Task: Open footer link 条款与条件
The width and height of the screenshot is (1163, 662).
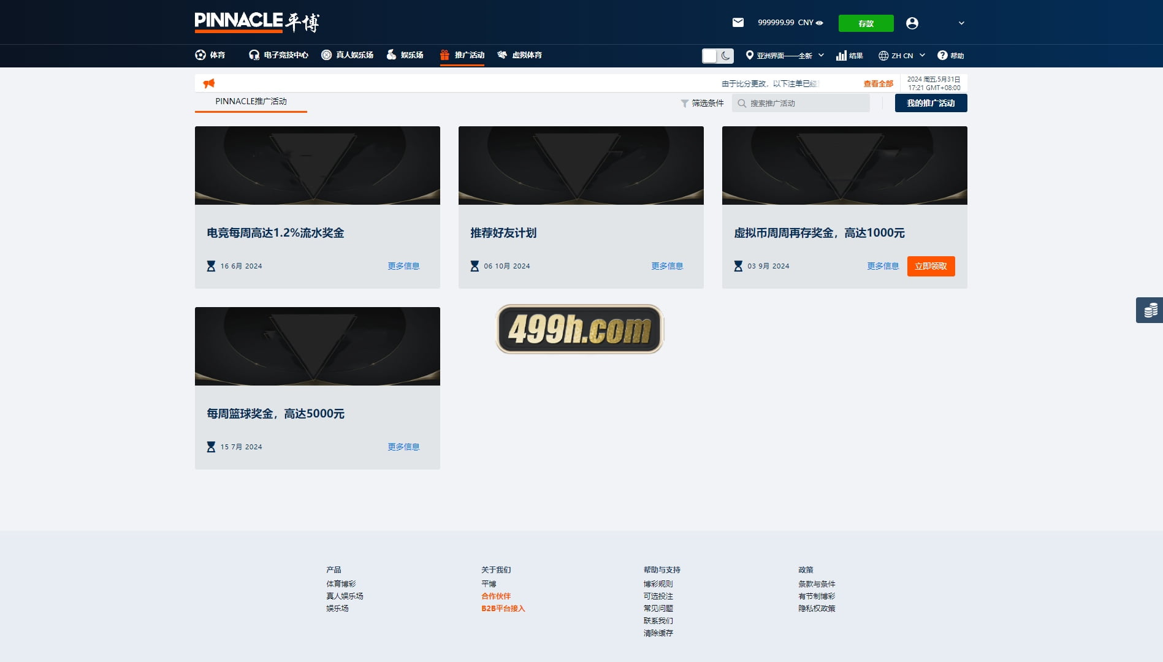Action: tap(817, 584)
